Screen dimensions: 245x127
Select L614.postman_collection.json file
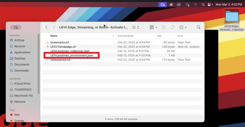(70, 51)
